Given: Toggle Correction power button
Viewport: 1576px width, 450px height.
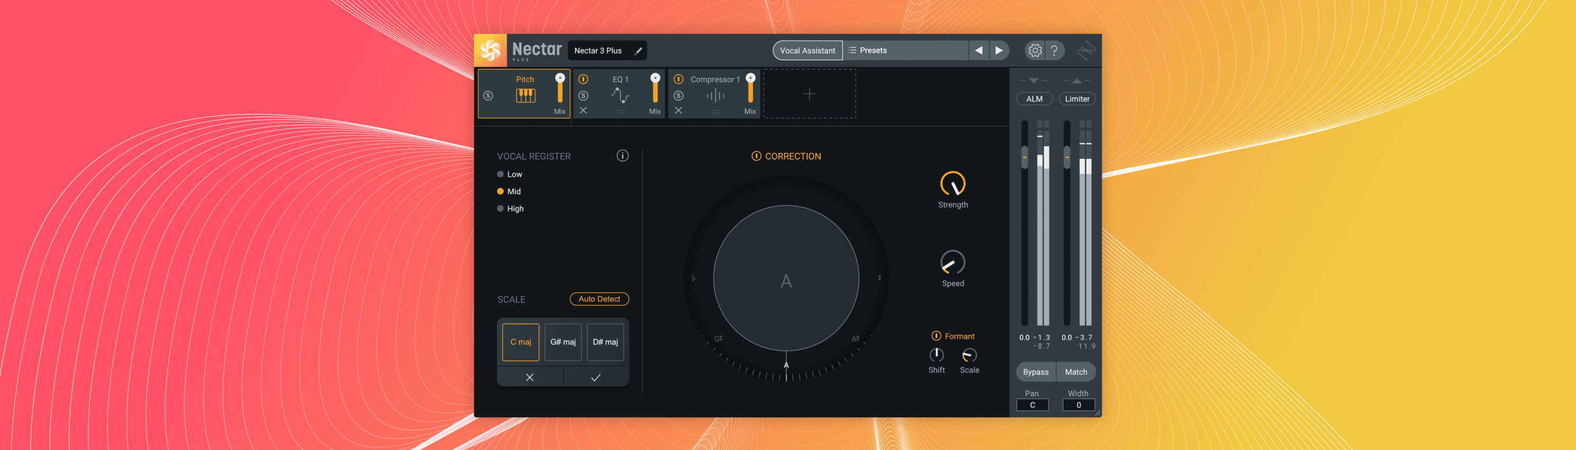Looking at the screenshot, I should click(x=756, y=156).
